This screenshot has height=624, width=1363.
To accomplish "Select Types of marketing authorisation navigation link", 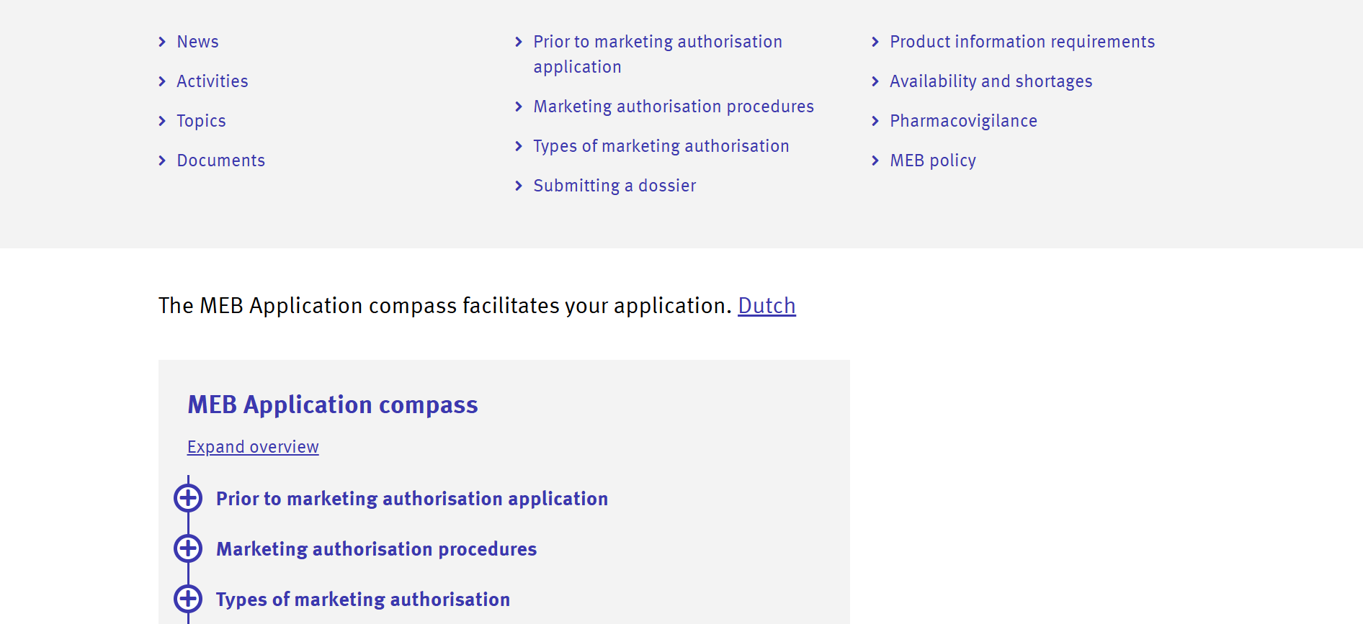I will (661, 146).
